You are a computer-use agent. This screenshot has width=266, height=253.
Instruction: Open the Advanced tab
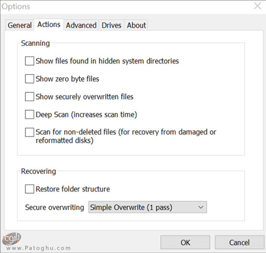pyautogui.click(x=81, y=25)
